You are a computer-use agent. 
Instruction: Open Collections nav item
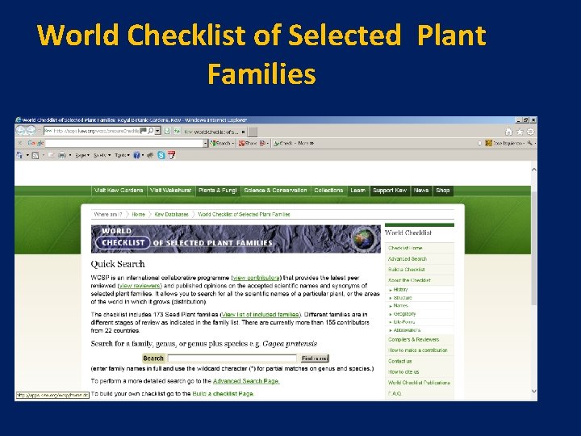coord(328,191)
